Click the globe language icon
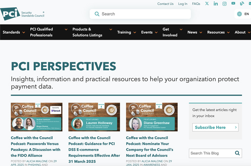Viewport: 251px width, 166px height. [x=239, y=14]
